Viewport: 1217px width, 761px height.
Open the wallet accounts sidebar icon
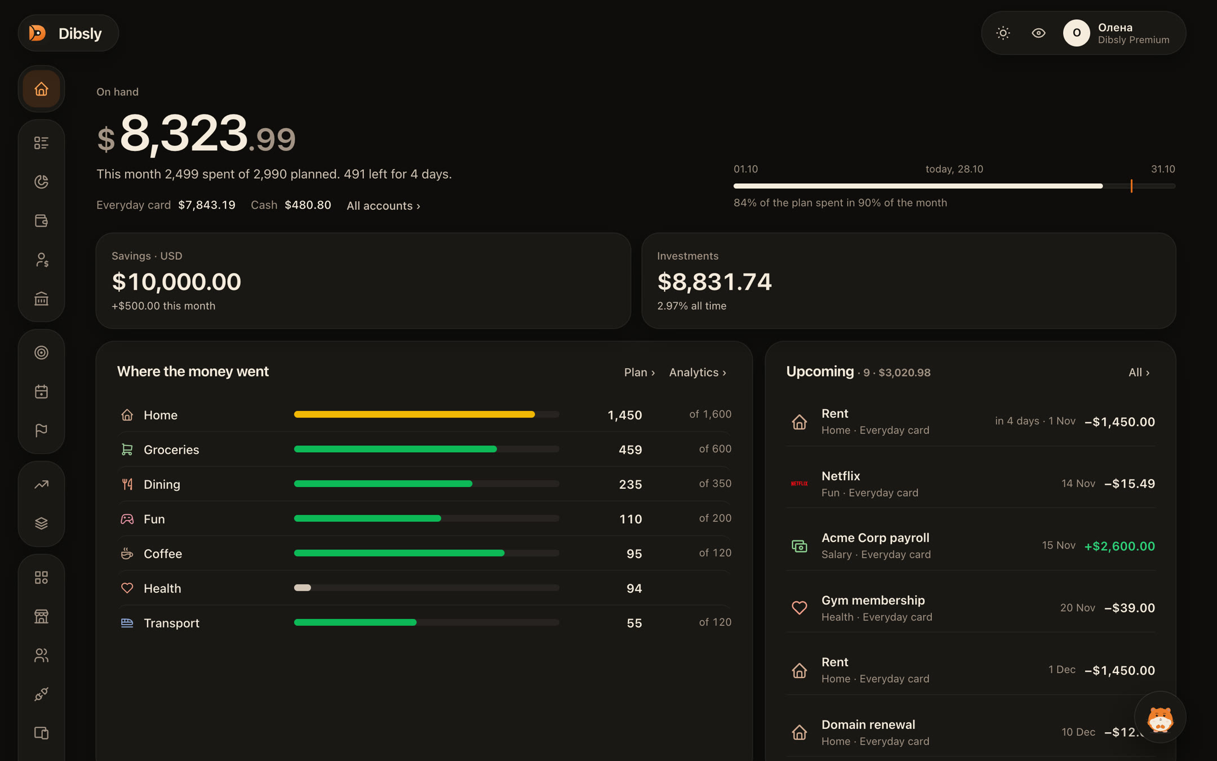41,220
